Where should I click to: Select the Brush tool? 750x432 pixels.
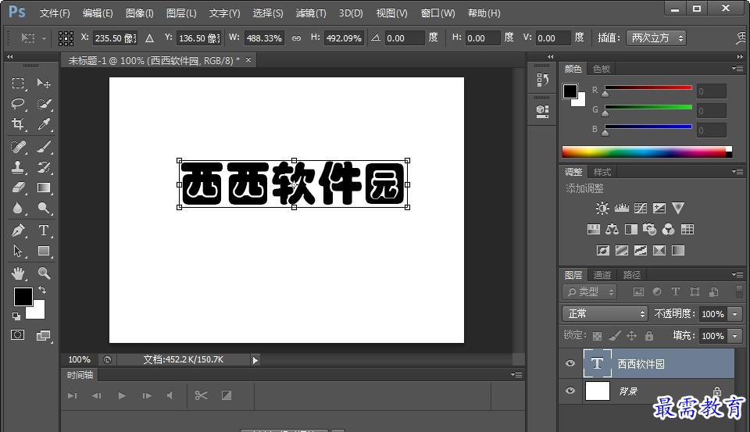tap(44, 146)
